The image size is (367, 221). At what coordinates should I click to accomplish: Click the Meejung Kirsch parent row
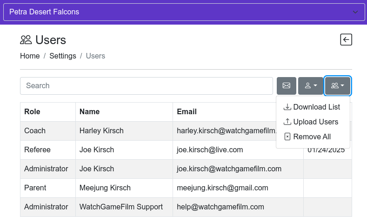186,188
